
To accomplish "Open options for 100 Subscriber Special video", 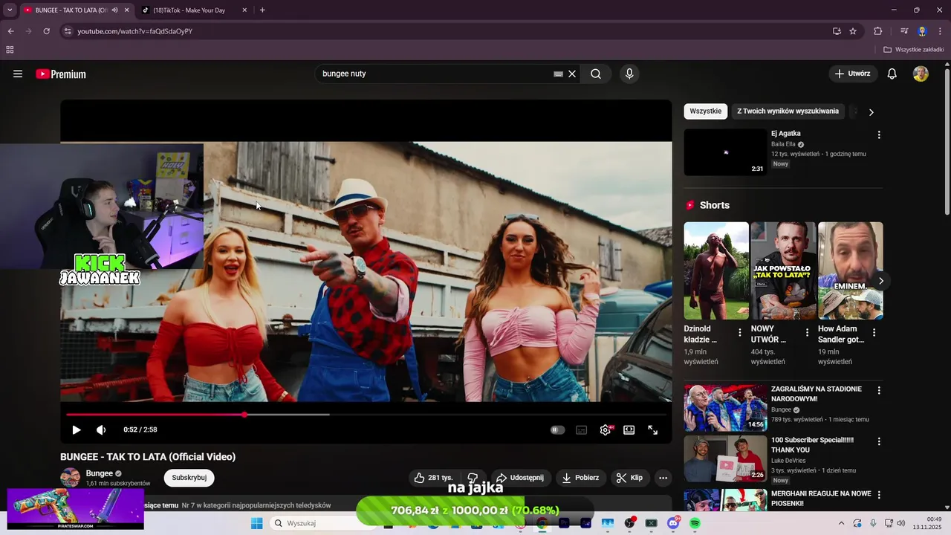I will tap(879, 441).
